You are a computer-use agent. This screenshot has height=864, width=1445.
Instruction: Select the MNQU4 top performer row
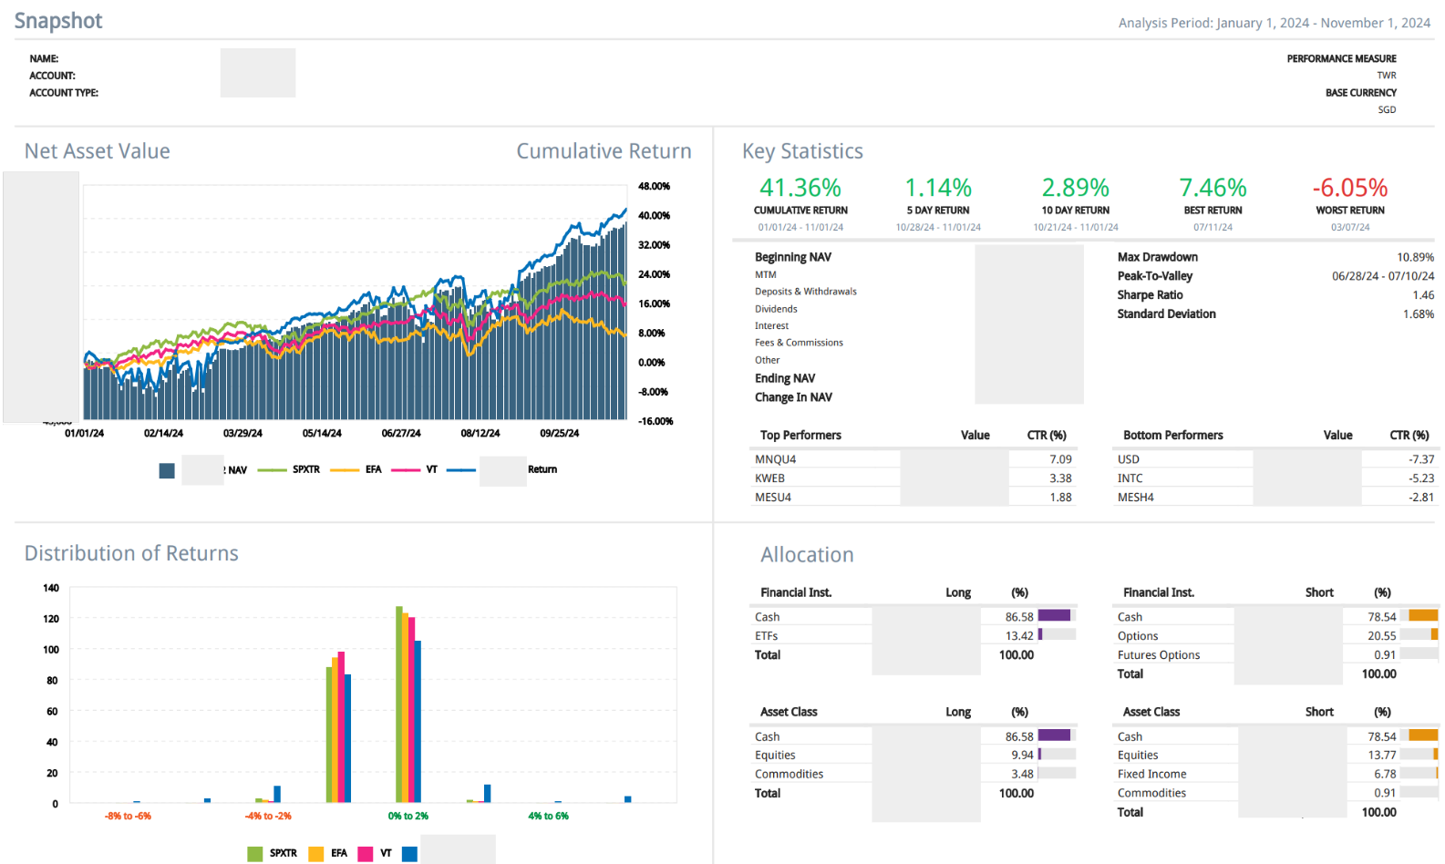point(913,459)
